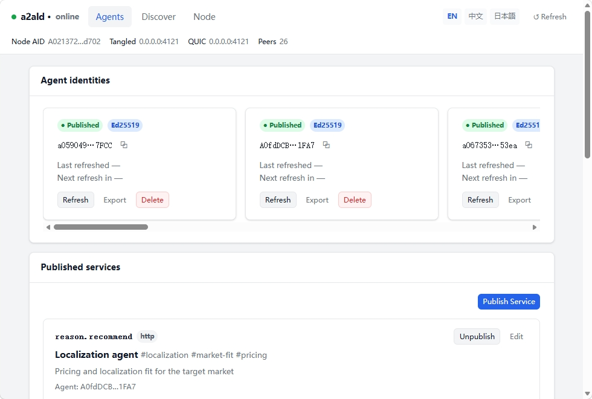Viewport: 592px width, 399px height.
Task: Unpublish the reason.recommend service
Action: tap(477, 336)
